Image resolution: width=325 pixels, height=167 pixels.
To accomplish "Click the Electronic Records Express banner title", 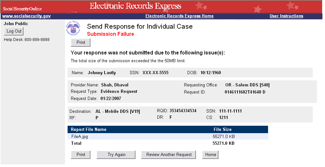I will (135, 6).
